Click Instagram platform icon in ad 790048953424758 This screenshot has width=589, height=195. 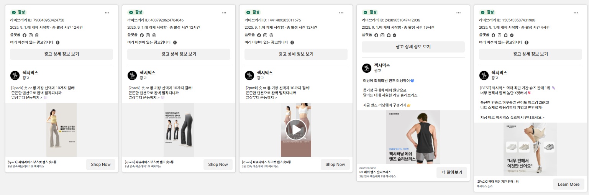coord(31,35)
